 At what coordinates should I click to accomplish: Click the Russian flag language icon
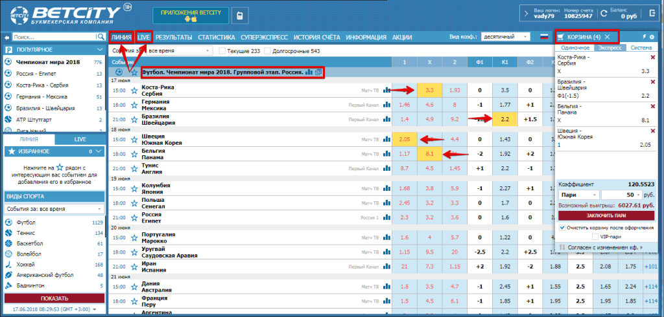click(545, 37)
